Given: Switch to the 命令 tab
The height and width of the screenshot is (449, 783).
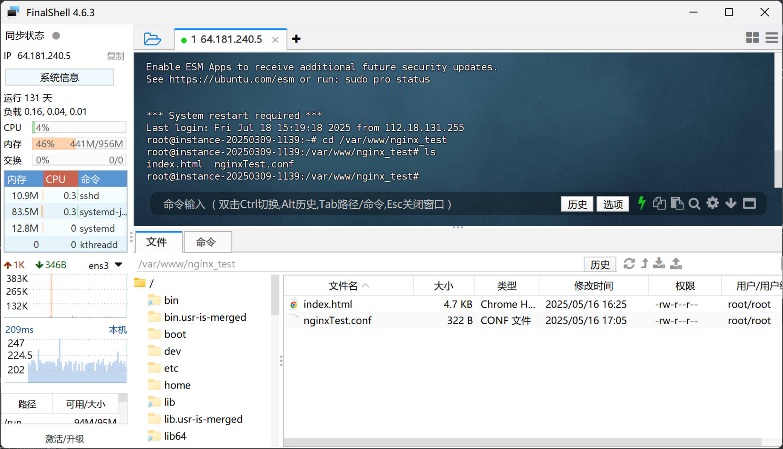Looking at the screenshot, I should tap(206, 242).
